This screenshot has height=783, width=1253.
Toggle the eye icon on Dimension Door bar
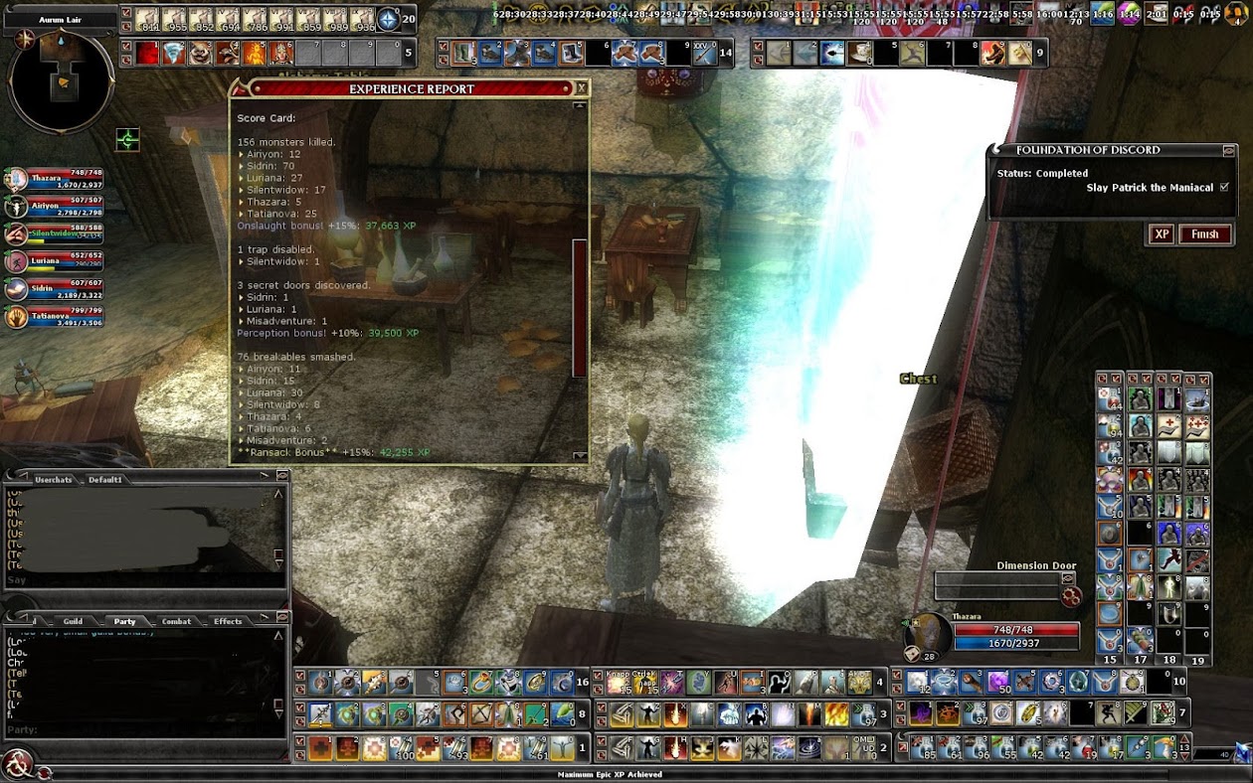point(1068,577)
